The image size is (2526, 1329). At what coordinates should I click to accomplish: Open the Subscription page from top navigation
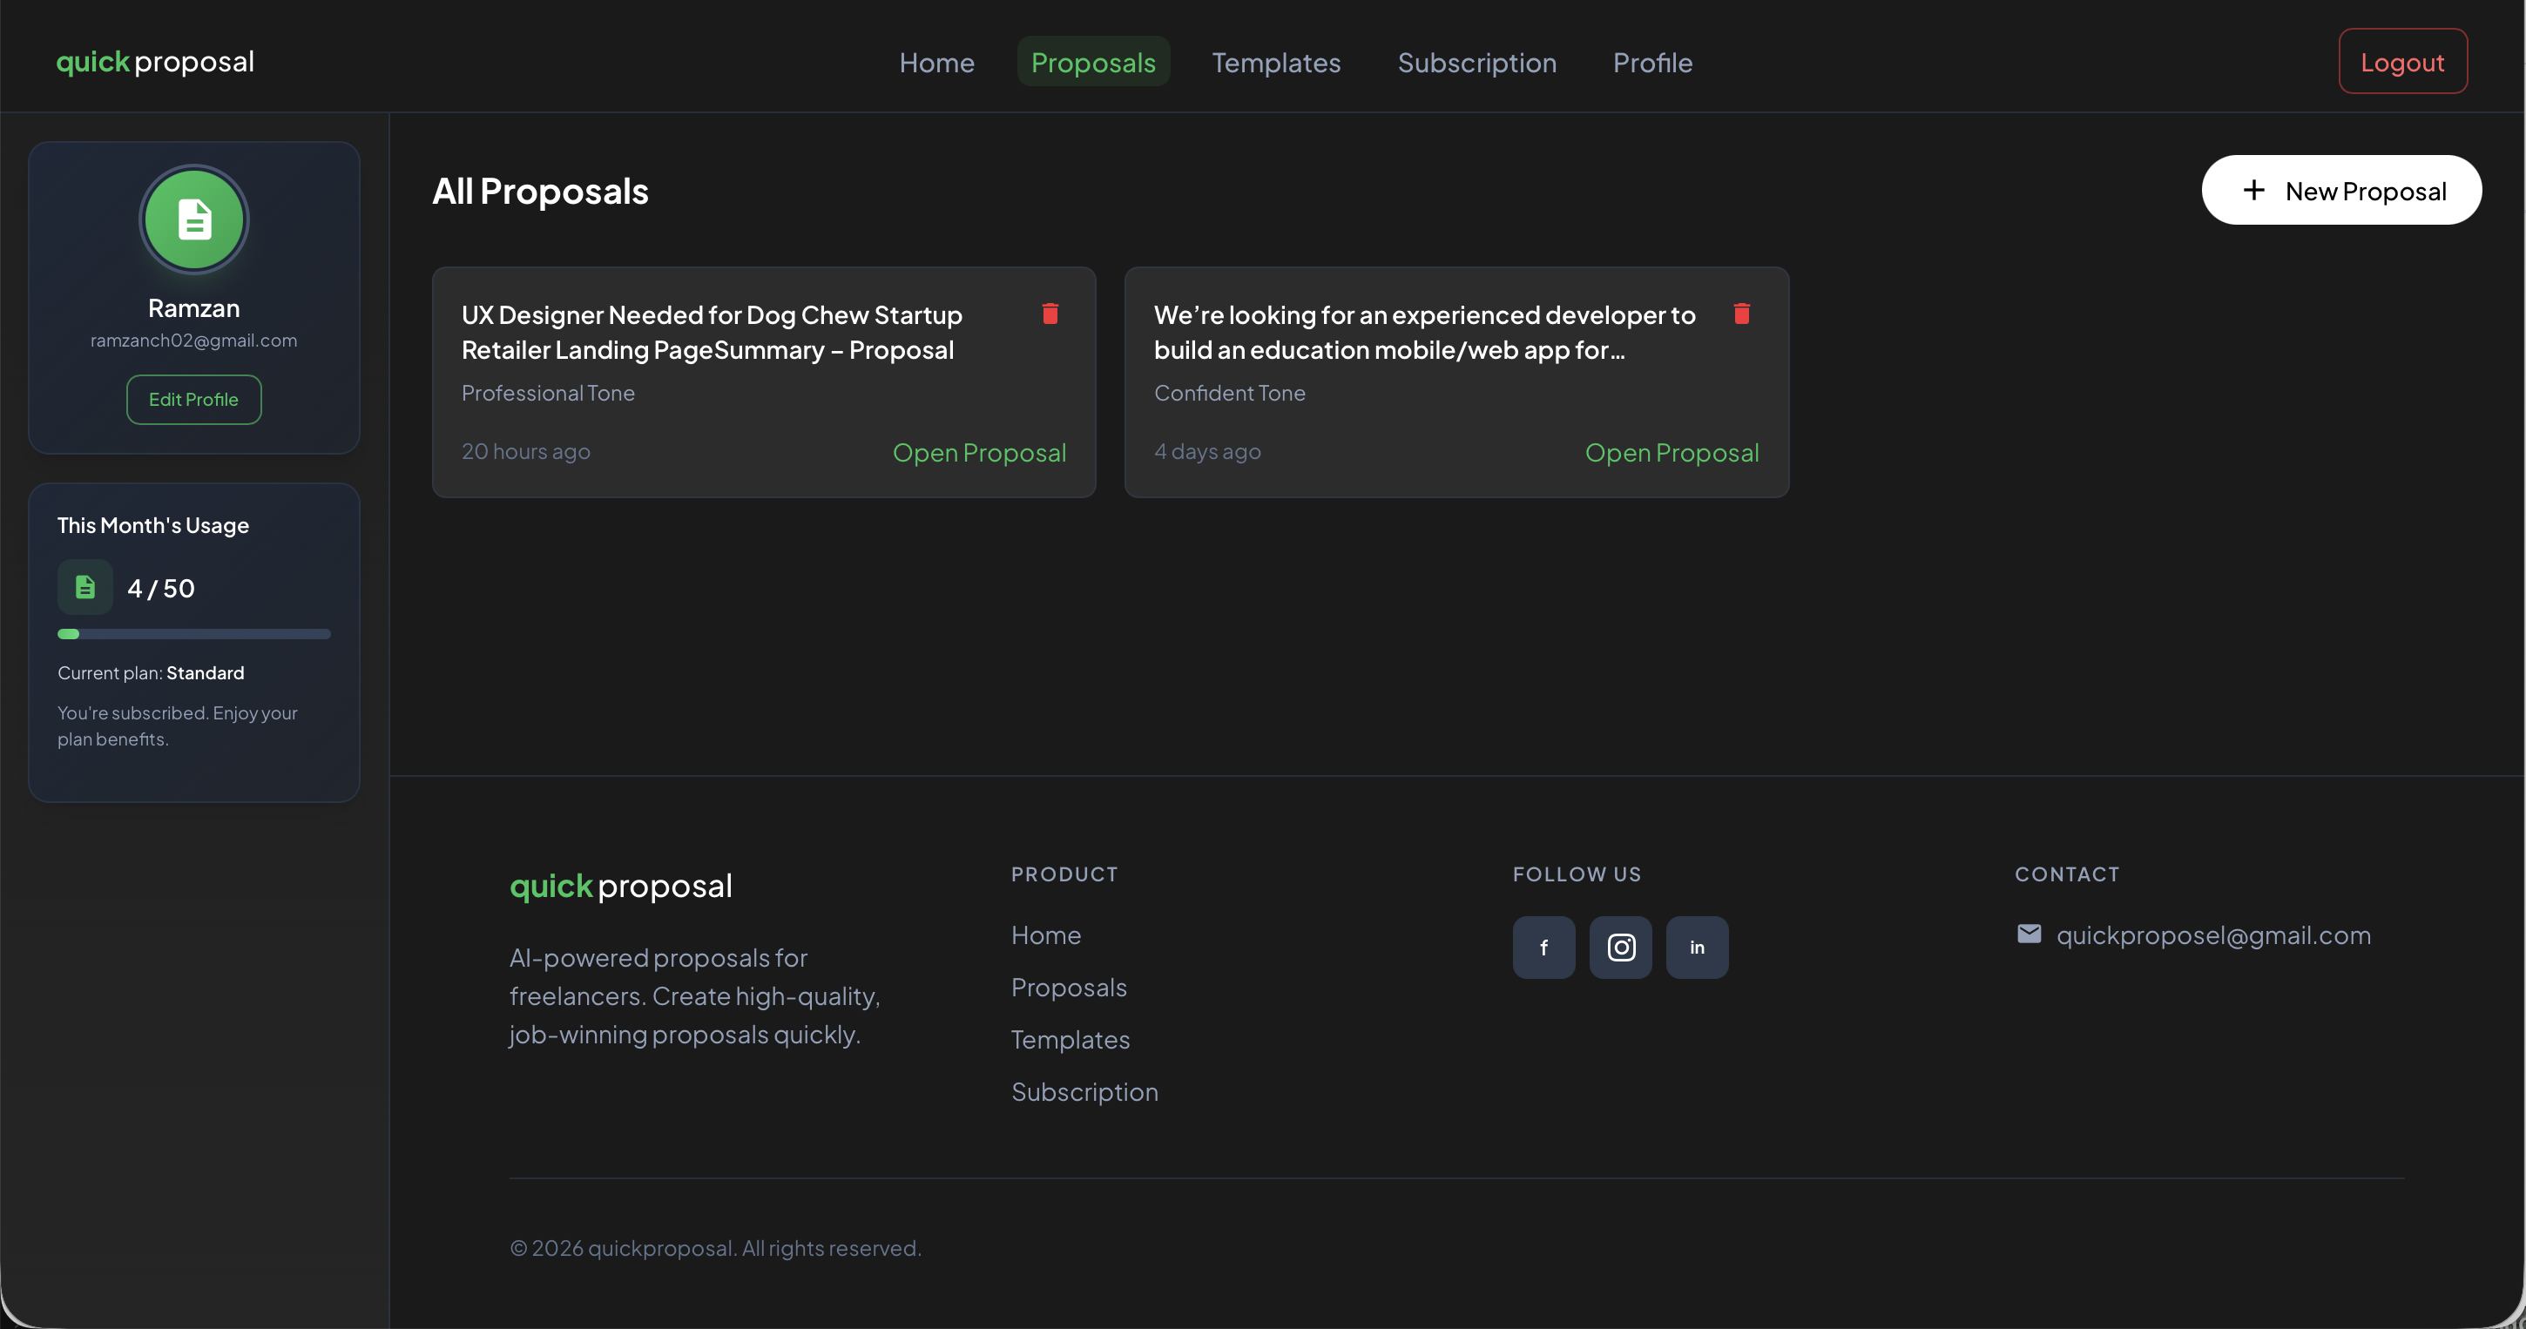[1476, 62]
